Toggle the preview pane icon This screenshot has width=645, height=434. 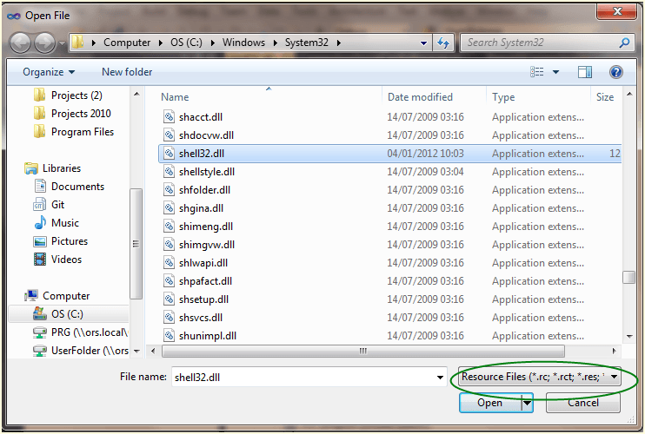(585, 72)
